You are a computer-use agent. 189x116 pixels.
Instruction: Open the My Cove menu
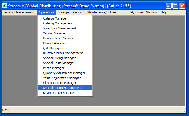point(136,12)
